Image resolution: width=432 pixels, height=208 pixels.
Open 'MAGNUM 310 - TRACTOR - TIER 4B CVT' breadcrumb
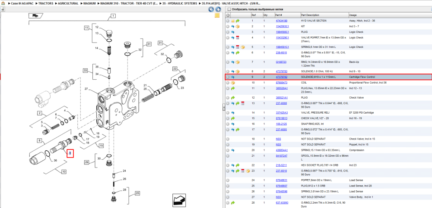130,3
